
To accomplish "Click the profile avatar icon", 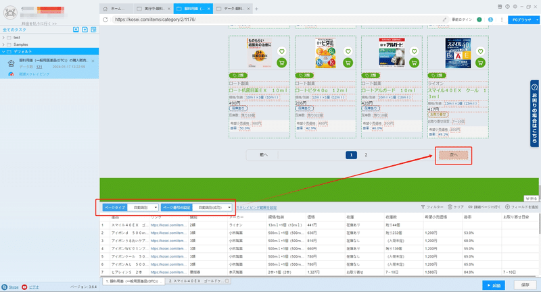I will tap(10, 13).
